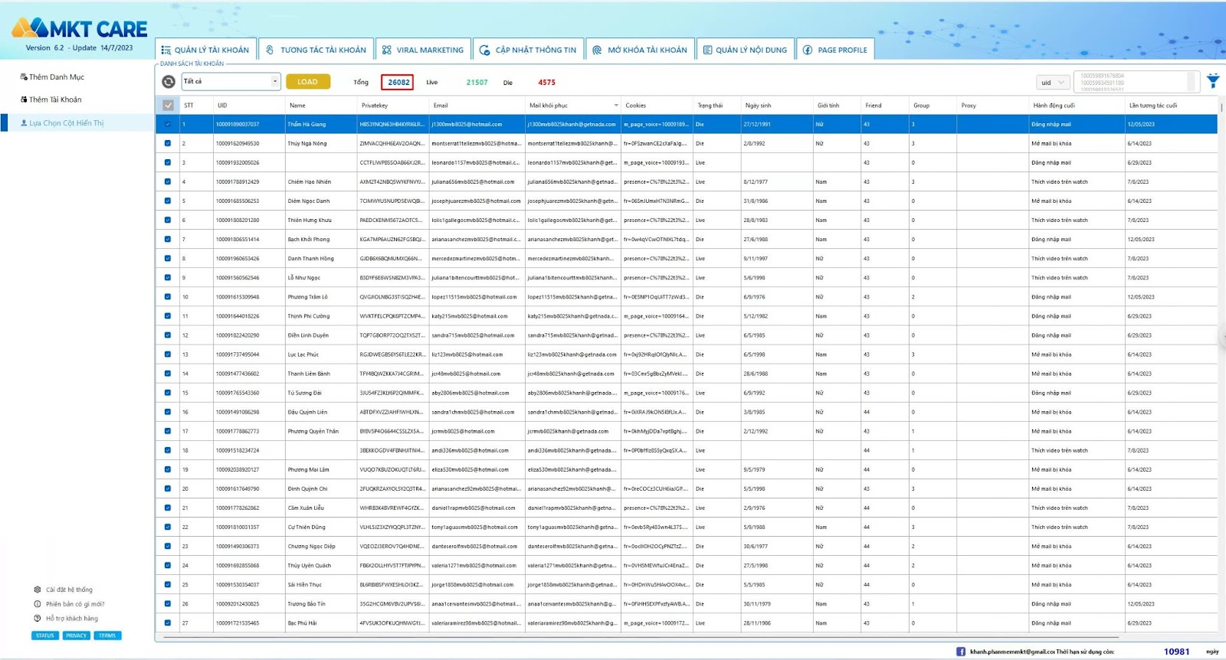
Task: Click the settings gear icon for Cài đặt hệ thống
Action: click(38, 590)
